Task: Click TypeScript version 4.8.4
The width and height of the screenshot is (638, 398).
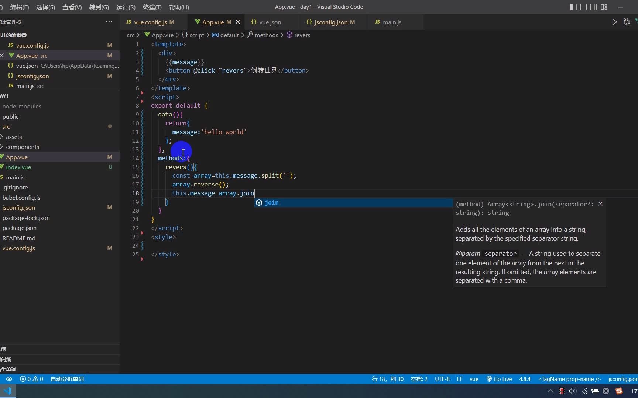Action: tap(525, 379)
